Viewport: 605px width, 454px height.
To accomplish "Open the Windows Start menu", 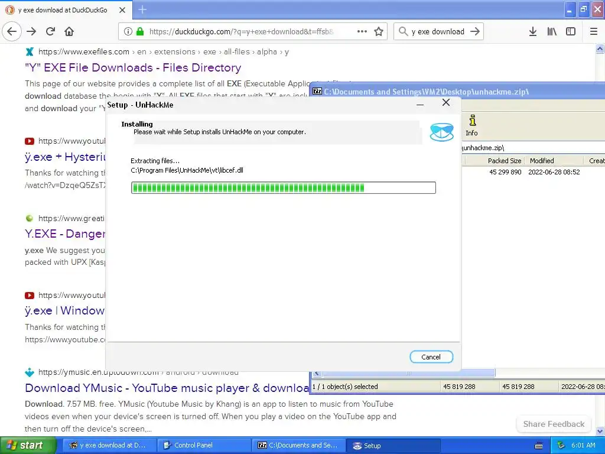I will (x=28, y=446).
